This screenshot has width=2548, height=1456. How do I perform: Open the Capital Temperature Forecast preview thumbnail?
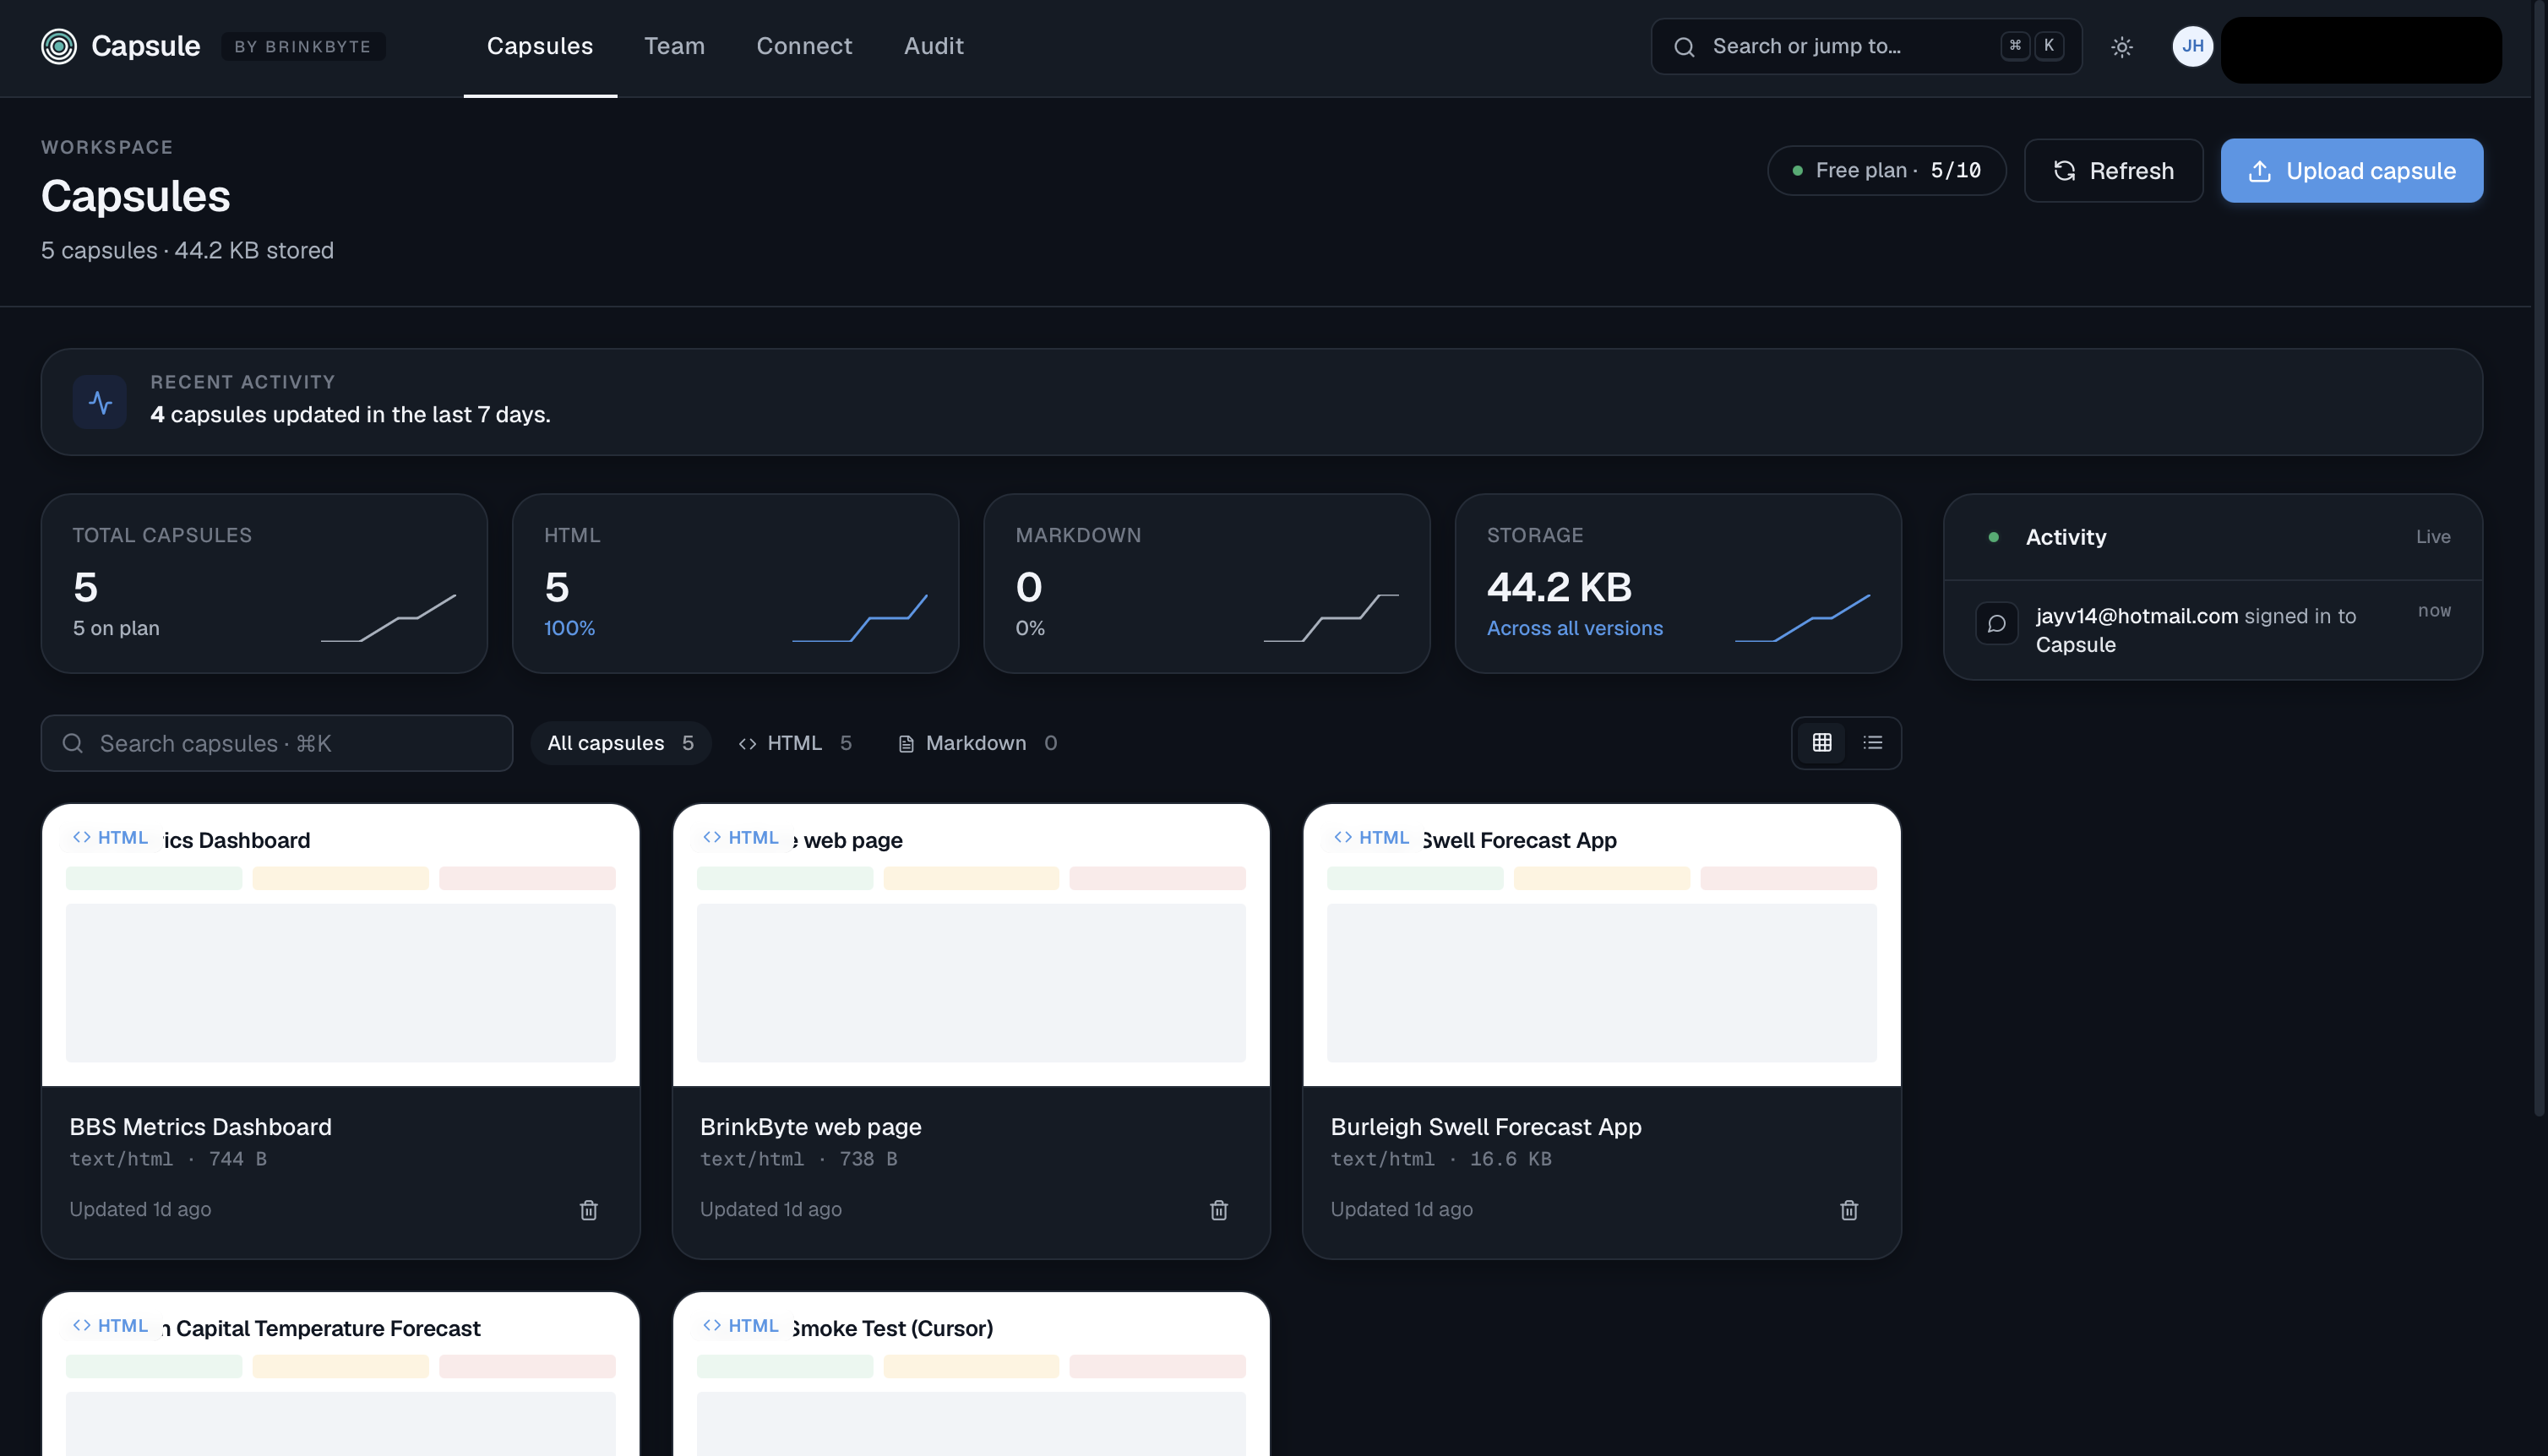click(x=340, y=1374)
